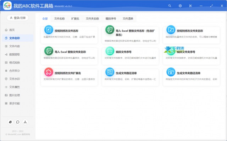
Task: Click the 编排文件序号 clipboard icon
Action: click(x=110, y=51)
